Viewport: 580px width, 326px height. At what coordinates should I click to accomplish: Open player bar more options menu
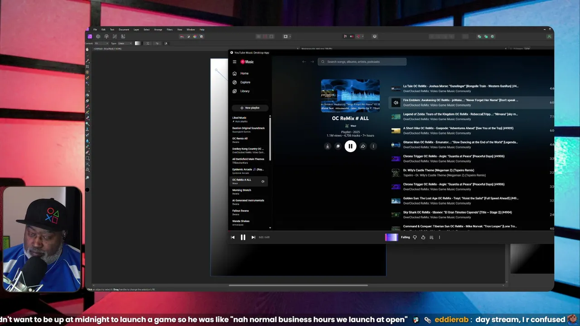[439, 237]
